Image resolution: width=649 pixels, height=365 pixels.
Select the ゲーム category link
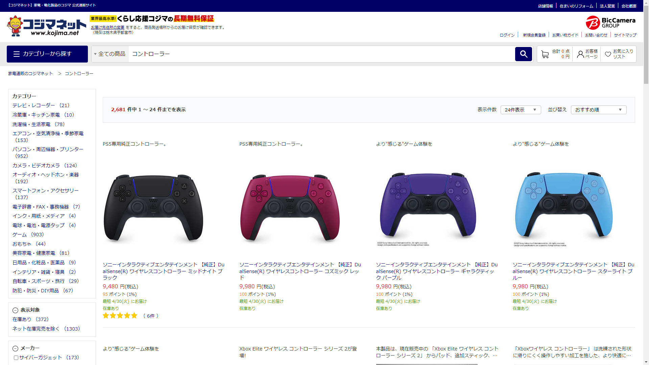[19, 235]
